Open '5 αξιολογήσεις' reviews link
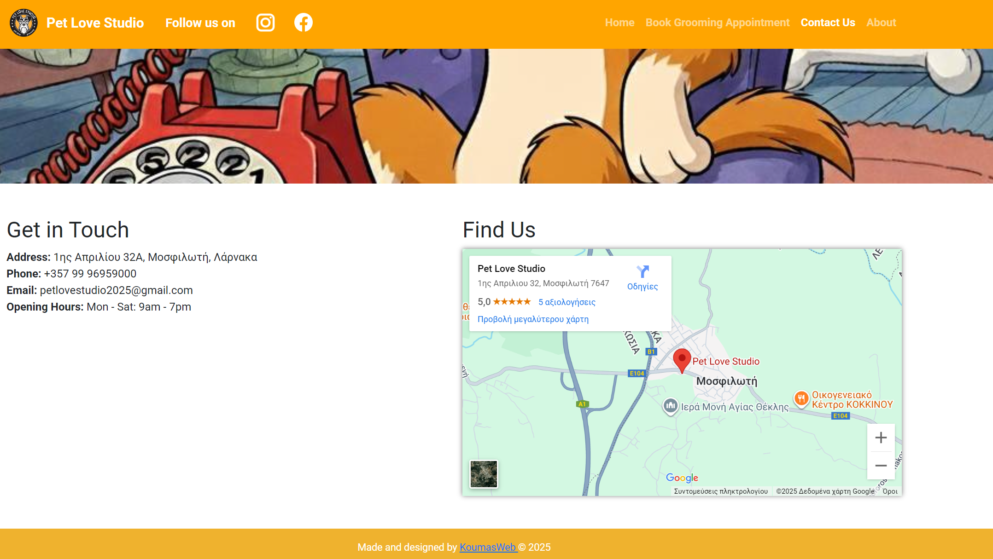 click(x=567, y=302)
